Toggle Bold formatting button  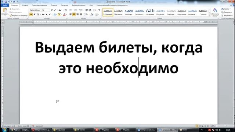[x=31, y=14]
